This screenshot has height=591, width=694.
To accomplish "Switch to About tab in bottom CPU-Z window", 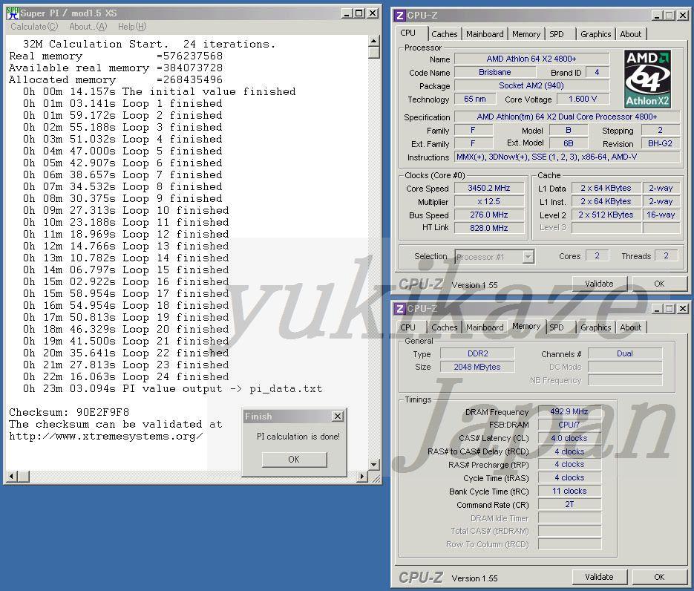I will click(631, 327).
